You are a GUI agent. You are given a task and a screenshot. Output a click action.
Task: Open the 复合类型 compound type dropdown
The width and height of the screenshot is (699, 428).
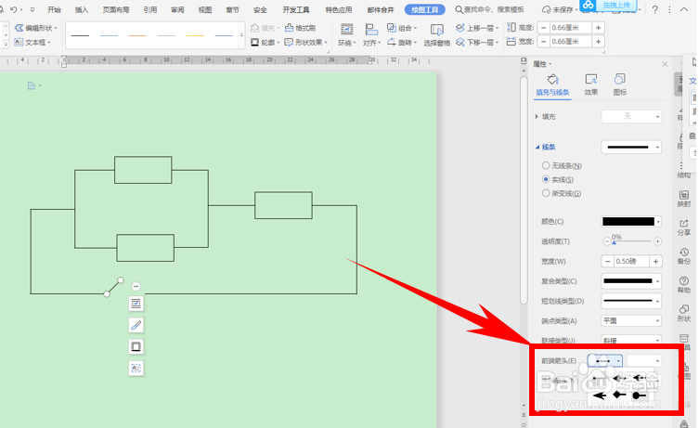[x=631, y=281]
